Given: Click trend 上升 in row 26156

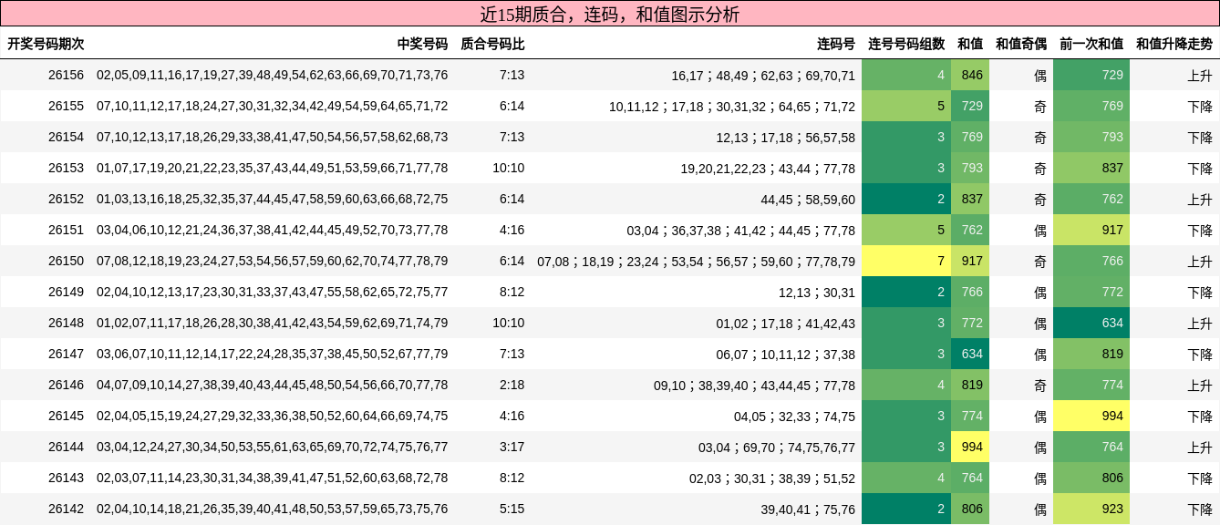Looking at the screenshot, I should click(1200, 75).
